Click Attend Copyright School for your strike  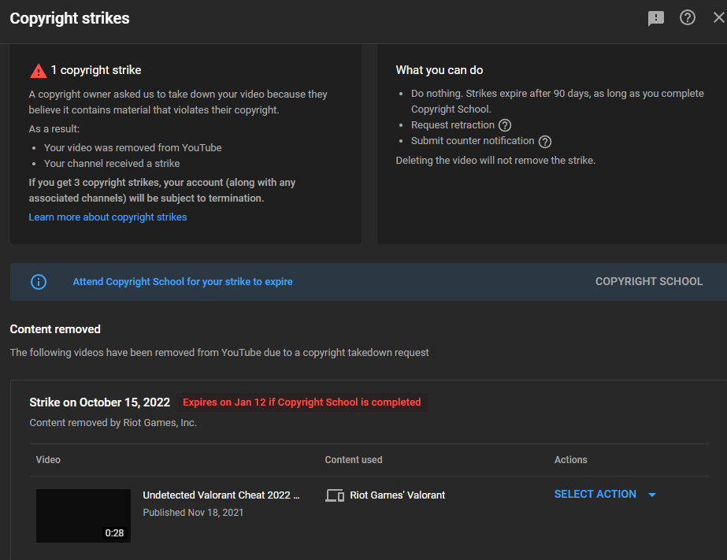(183, 281)
